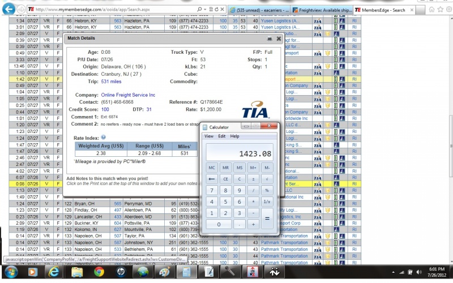Open the 531 miles trip link

(x=111, y=82)
